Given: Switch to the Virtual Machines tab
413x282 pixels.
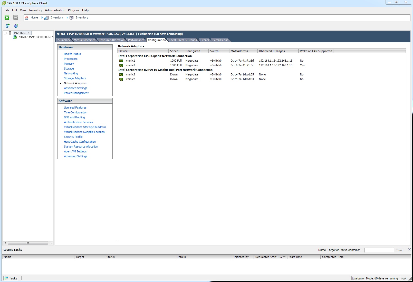Looking at the screenshot, I should [84, 40].
